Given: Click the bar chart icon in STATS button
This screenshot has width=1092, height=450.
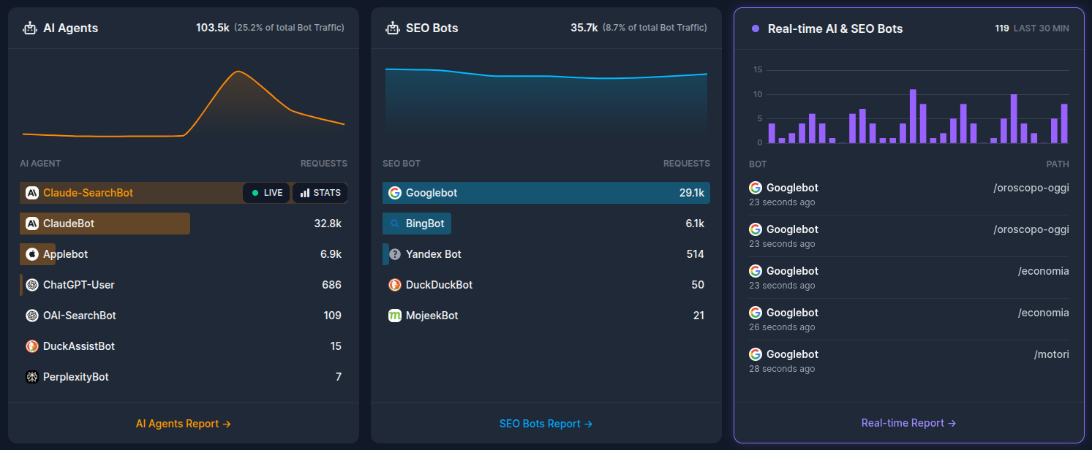Looking at the screenshot, I should (x=305, y=193).
